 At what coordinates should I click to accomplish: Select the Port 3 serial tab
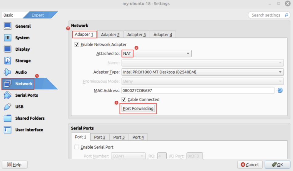pyautogui.click(x=119, y=137)
